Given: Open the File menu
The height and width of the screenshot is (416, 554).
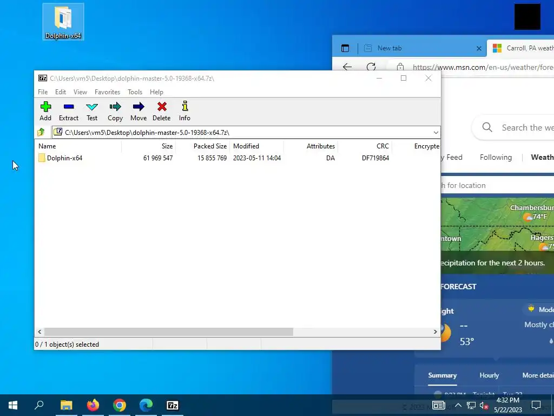Looking at the screenshot, I should (x=43, y=92).
